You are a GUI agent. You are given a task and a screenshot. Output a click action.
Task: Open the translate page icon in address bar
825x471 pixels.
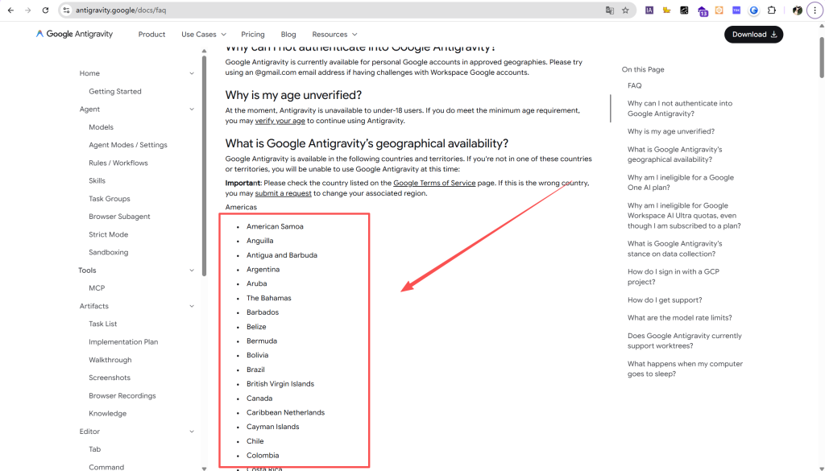pyautogui.click(x=610, y=10)
